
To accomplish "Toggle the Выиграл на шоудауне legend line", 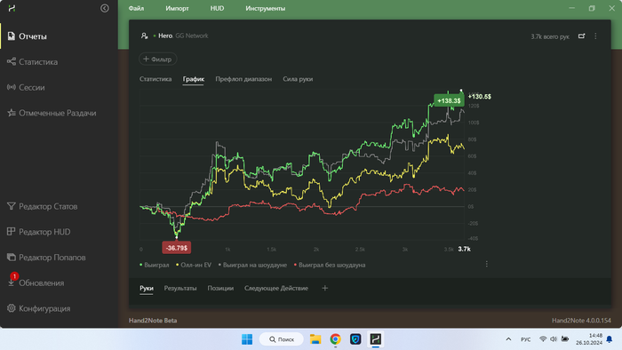I will [x=252, y=265].
